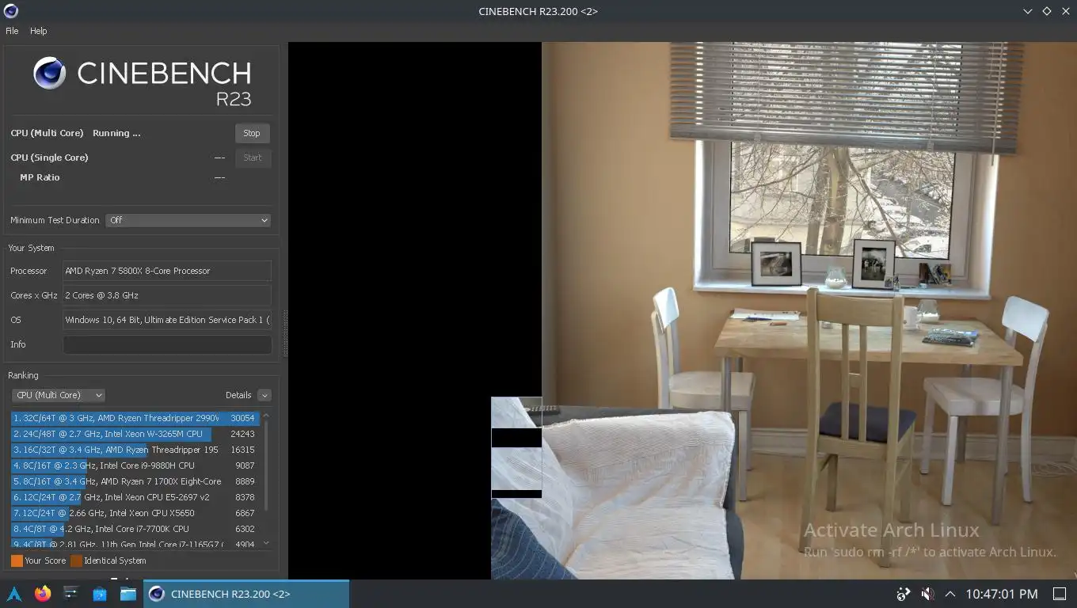Click the left panel collapse handle

point(285,333)
